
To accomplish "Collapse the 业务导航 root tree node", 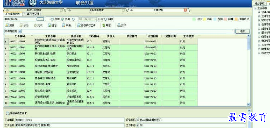I will [255, 8].
